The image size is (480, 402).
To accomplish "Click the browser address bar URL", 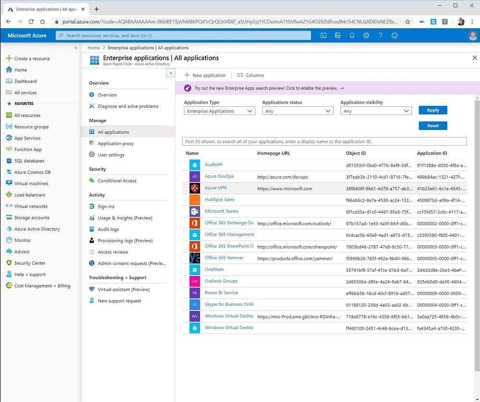I will coord(230,22).
